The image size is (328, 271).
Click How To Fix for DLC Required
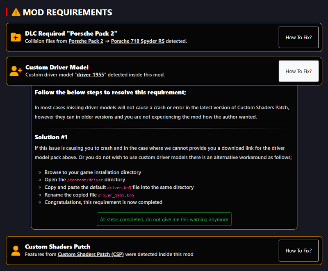tap(298, 37)
